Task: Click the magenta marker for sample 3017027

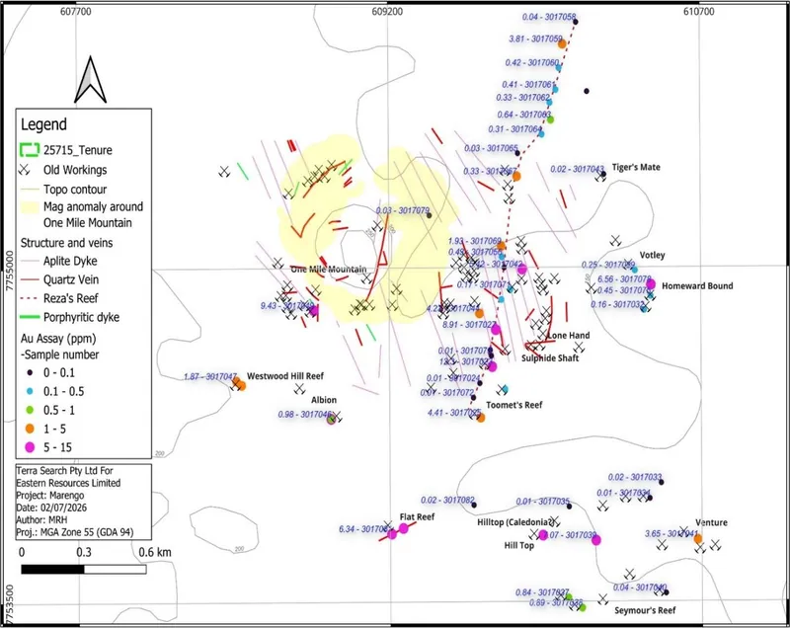Action: point(496,330)
